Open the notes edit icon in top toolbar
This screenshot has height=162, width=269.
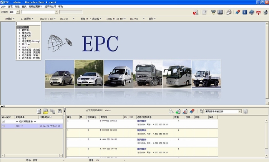204,12
